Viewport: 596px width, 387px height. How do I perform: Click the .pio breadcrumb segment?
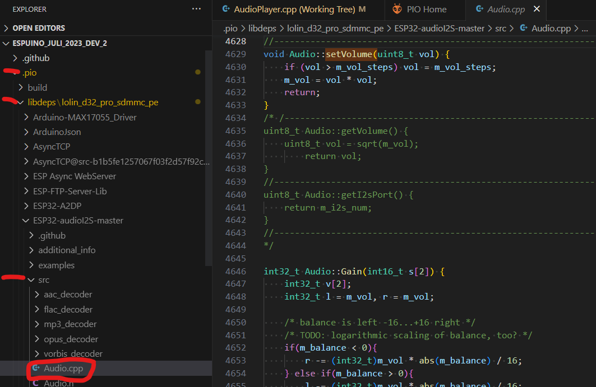(230, 28)
